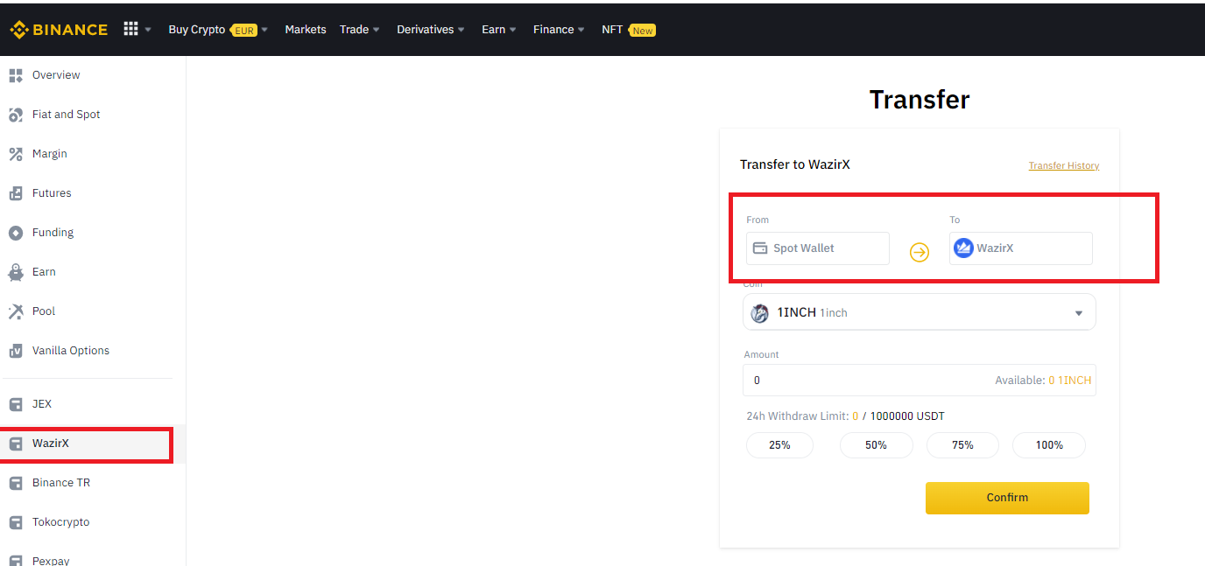This screenshot has height=566, width=1205.
Task: Click the WazirX logo in To field
Action: [963, 248]
